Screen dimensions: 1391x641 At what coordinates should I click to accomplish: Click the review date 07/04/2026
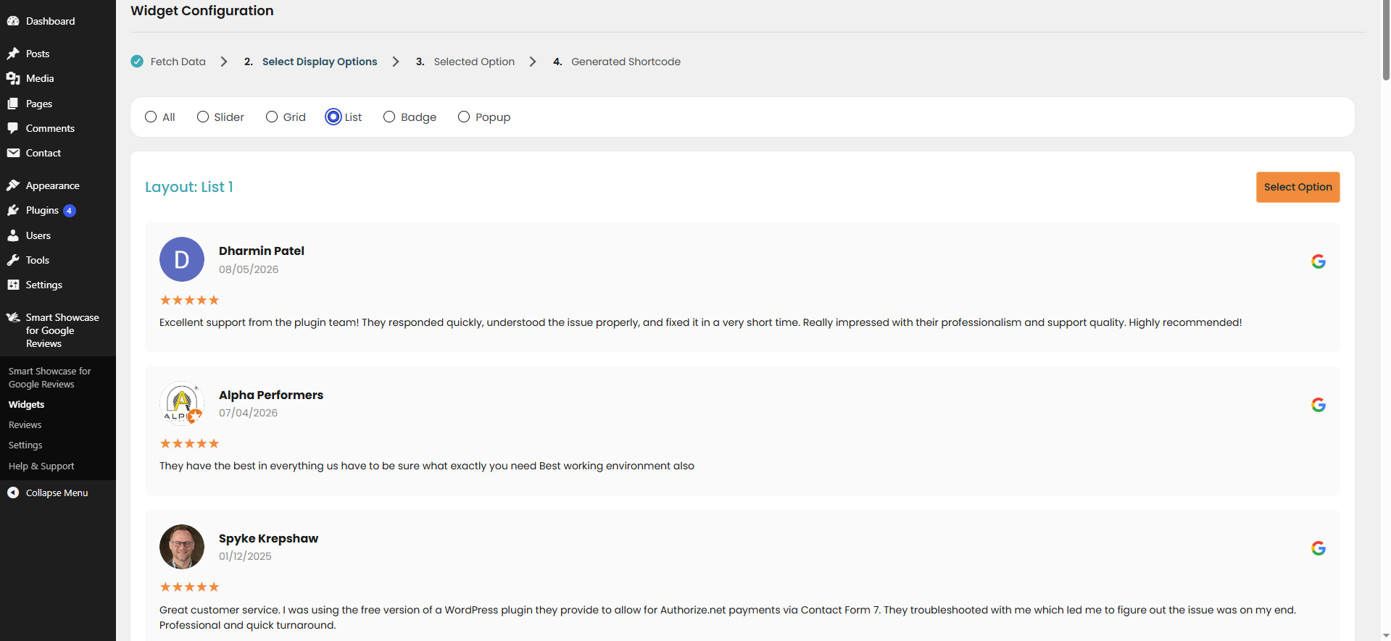click(248, 413)
